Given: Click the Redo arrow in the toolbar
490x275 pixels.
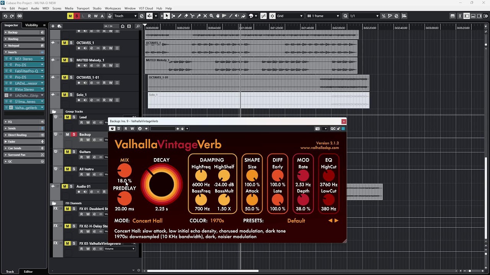Looking at the screenshot, I should pos(12,16).
